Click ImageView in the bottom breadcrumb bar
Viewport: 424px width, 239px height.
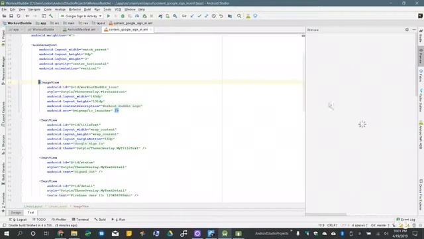[81, 206]
